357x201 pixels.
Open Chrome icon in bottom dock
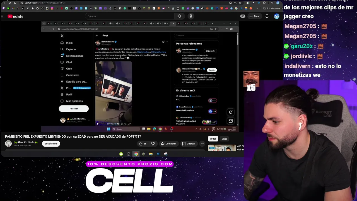[136, 154]
